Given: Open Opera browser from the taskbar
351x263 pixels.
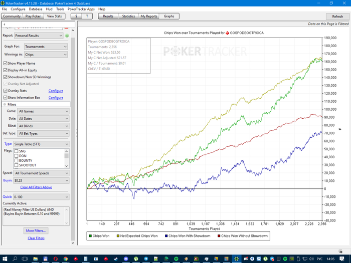Looking at the screenshot, I should (55, 259).
